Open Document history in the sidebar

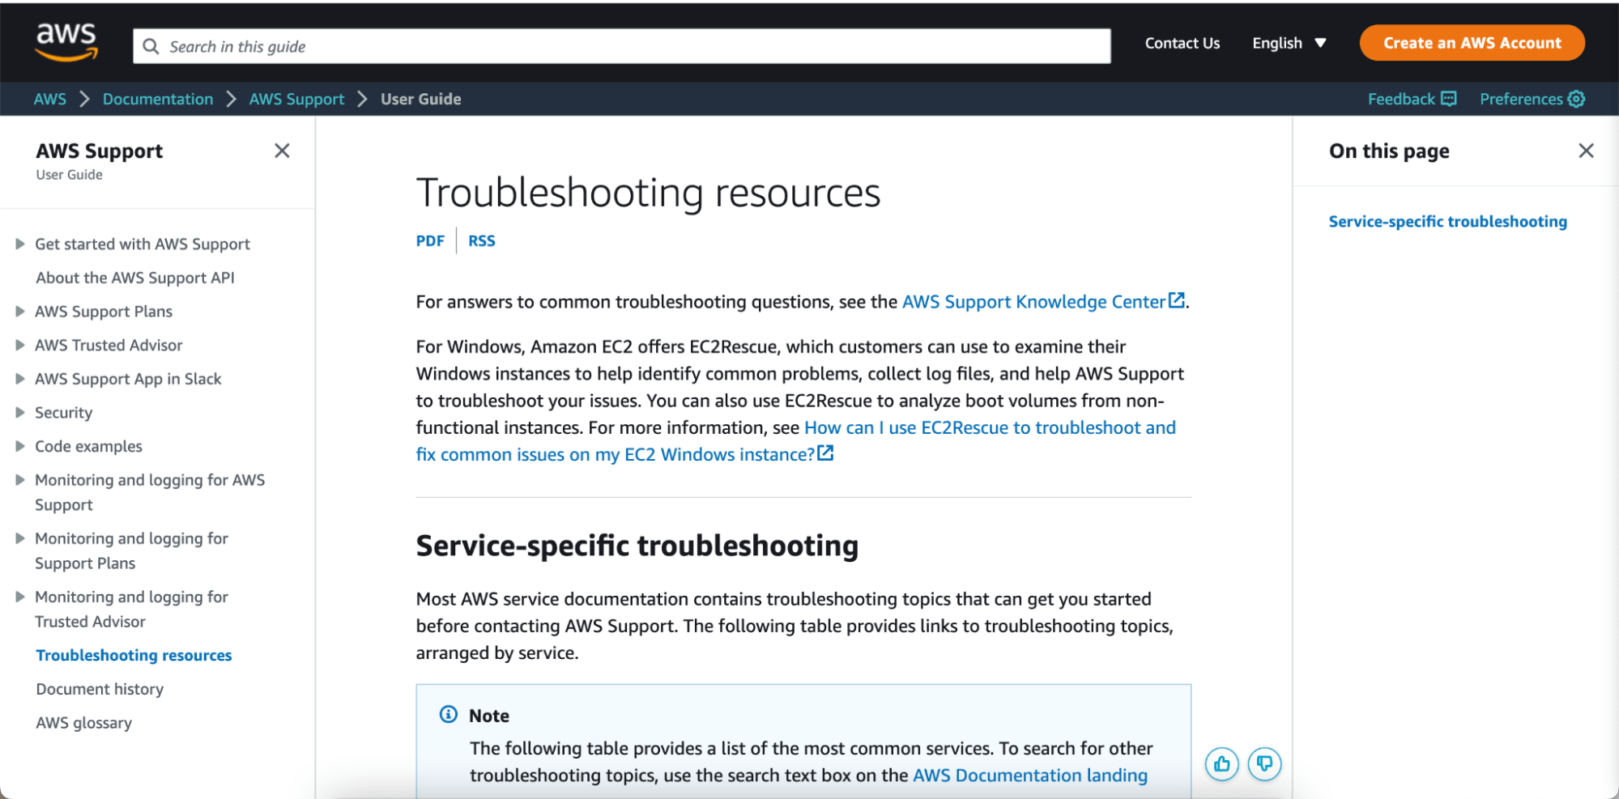tap(100, 689)
